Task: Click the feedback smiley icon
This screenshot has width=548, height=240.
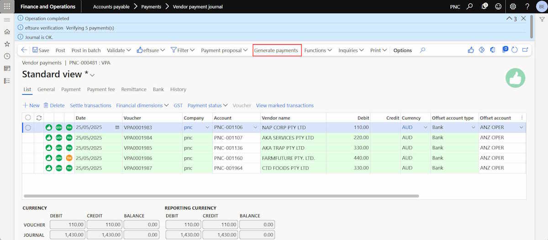Action: click(x=498, y=7)
